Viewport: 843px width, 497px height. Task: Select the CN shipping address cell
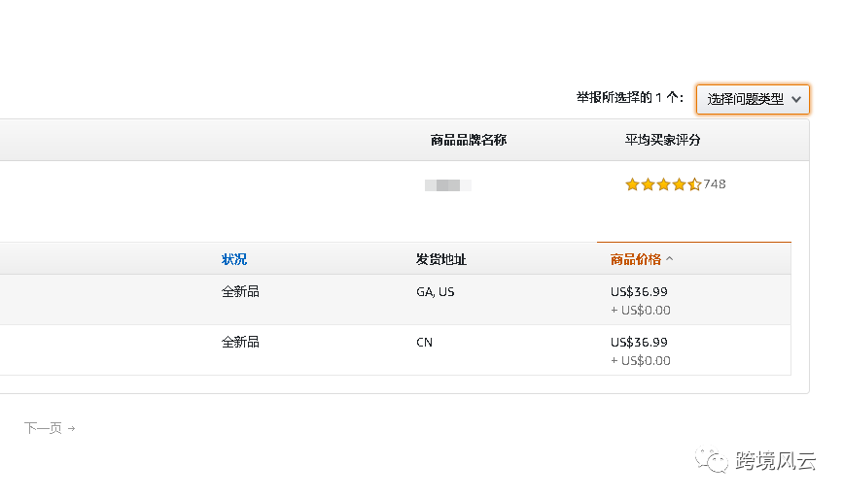(x=424, y=342)
